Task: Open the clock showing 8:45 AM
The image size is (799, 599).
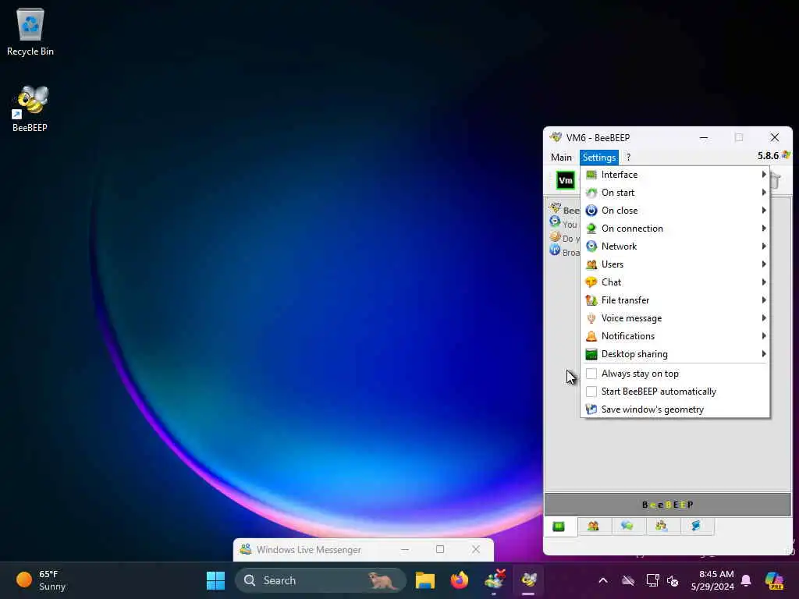Action: 712,580
